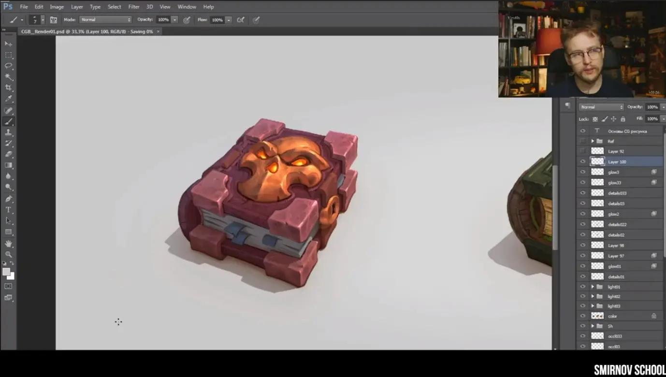Open the Filter menu

(x=134, y=7)
